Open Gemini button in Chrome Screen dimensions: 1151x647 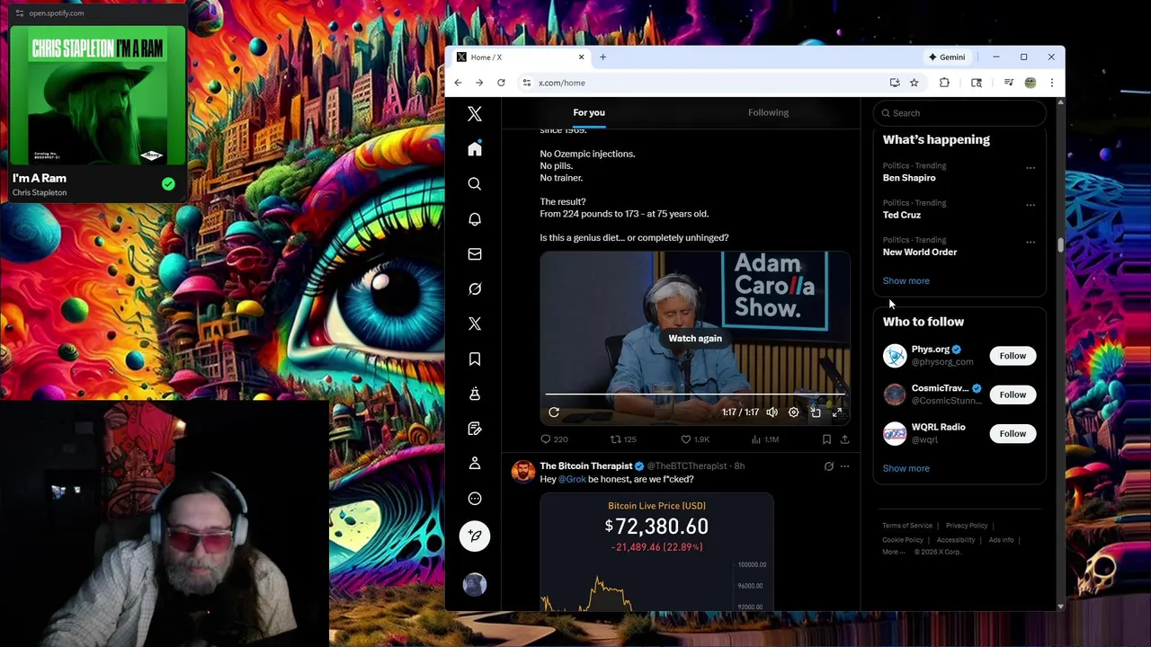[948, 57]
